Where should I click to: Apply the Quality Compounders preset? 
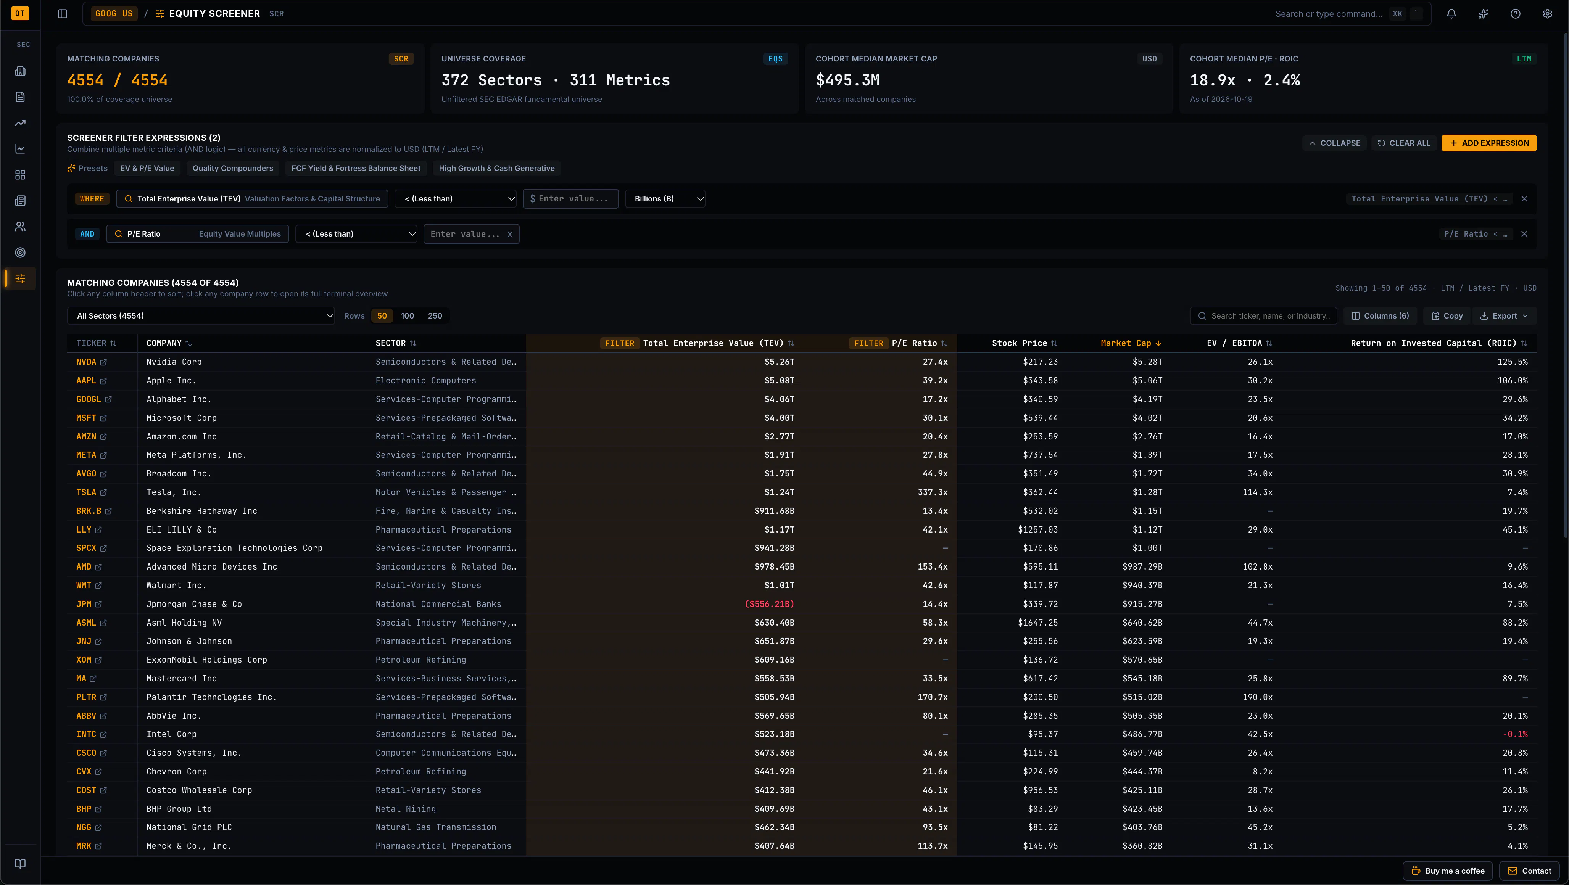tap(233, 169)
